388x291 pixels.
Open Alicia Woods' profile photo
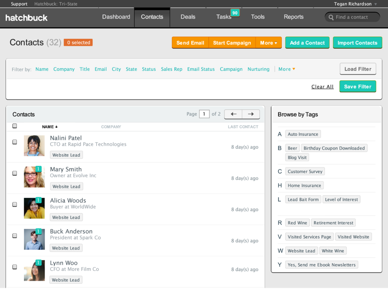point(34,208)
